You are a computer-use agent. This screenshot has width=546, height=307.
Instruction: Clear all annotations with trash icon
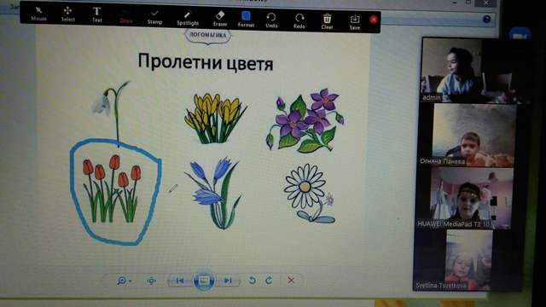point(327,21)
